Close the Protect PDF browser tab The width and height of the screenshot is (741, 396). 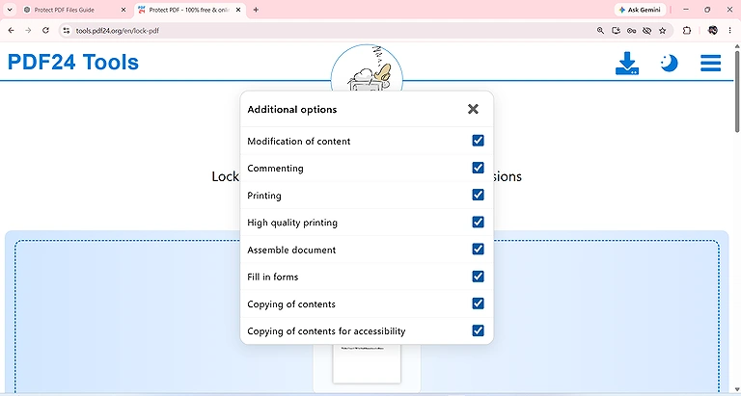click(x=237, y=10)
